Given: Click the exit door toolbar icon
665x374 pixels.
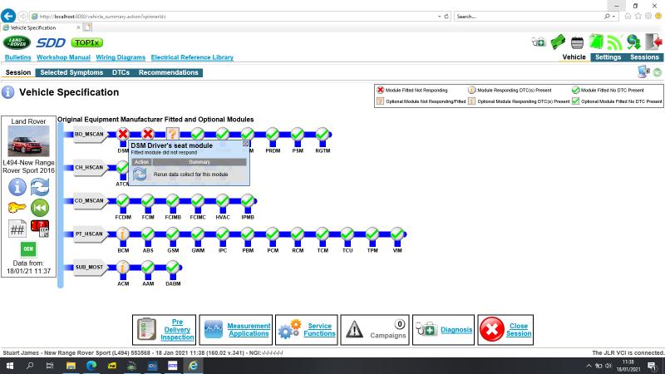Looking at the screenshot, I should [653, 42].
